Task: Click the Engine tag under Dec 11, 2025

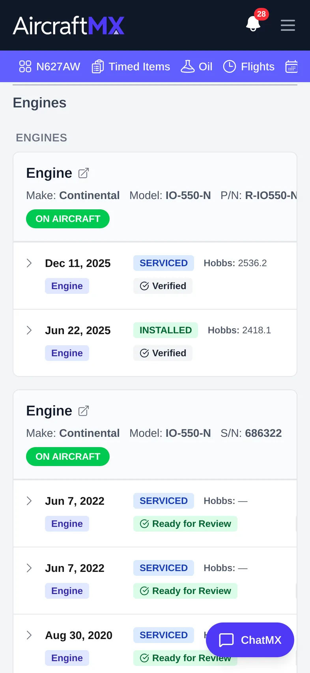Action: [67, 286]
